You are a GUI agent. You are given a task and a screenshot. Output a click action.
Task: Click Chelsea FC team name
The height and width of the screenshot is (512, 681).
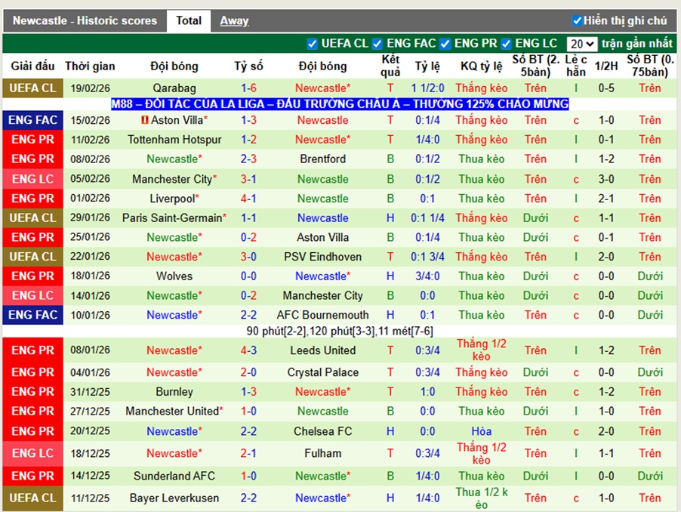[x=322, y=431]
